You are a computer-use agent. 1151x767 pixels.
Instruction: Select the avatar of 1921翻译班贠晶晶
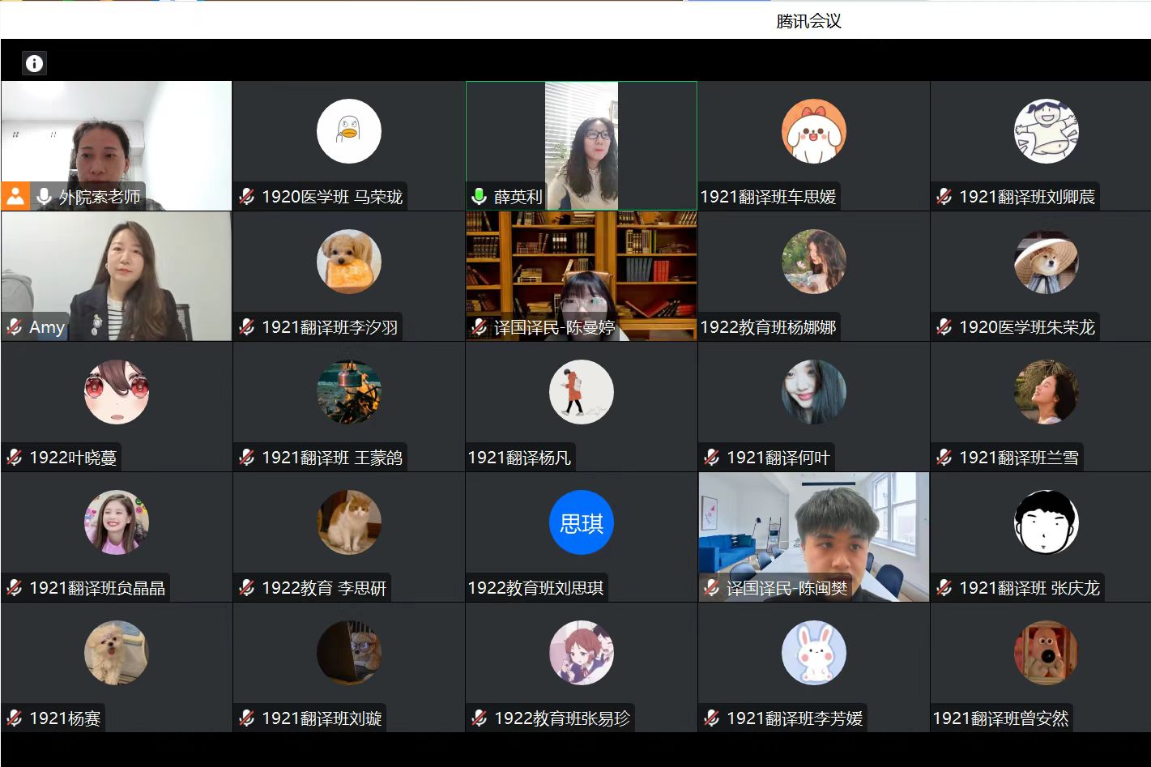point(117,522)
